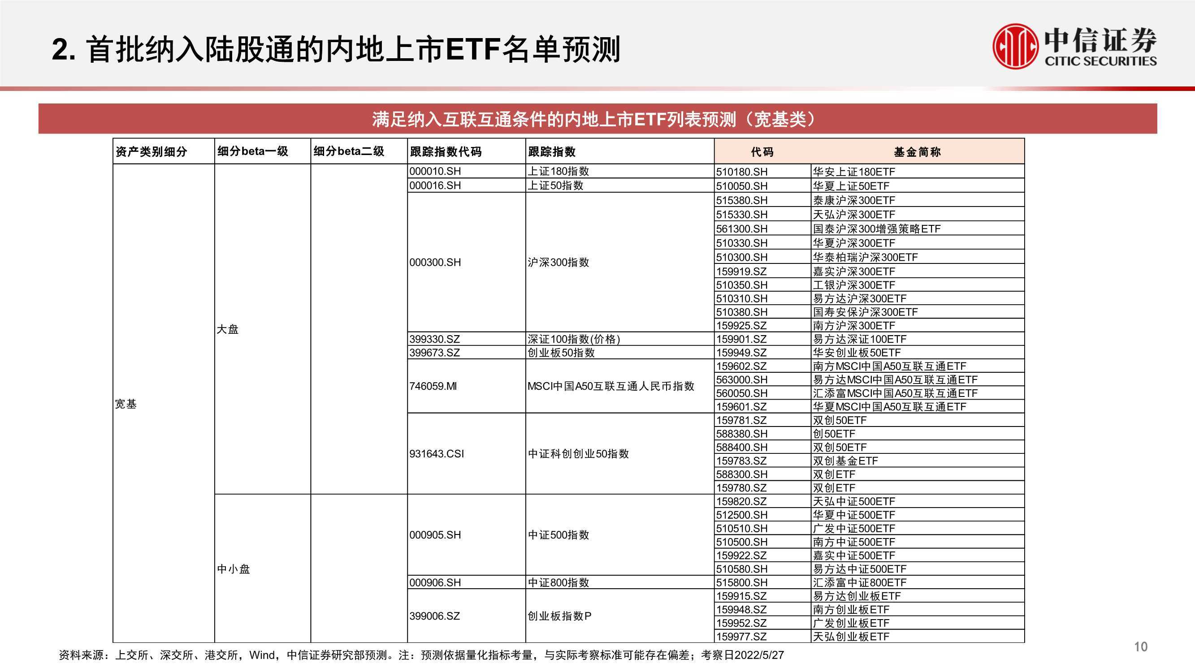Click the 资料来源 footnote text
Image resolution: width=1195 pixels, height=672 pixels.
click(421, 655)
